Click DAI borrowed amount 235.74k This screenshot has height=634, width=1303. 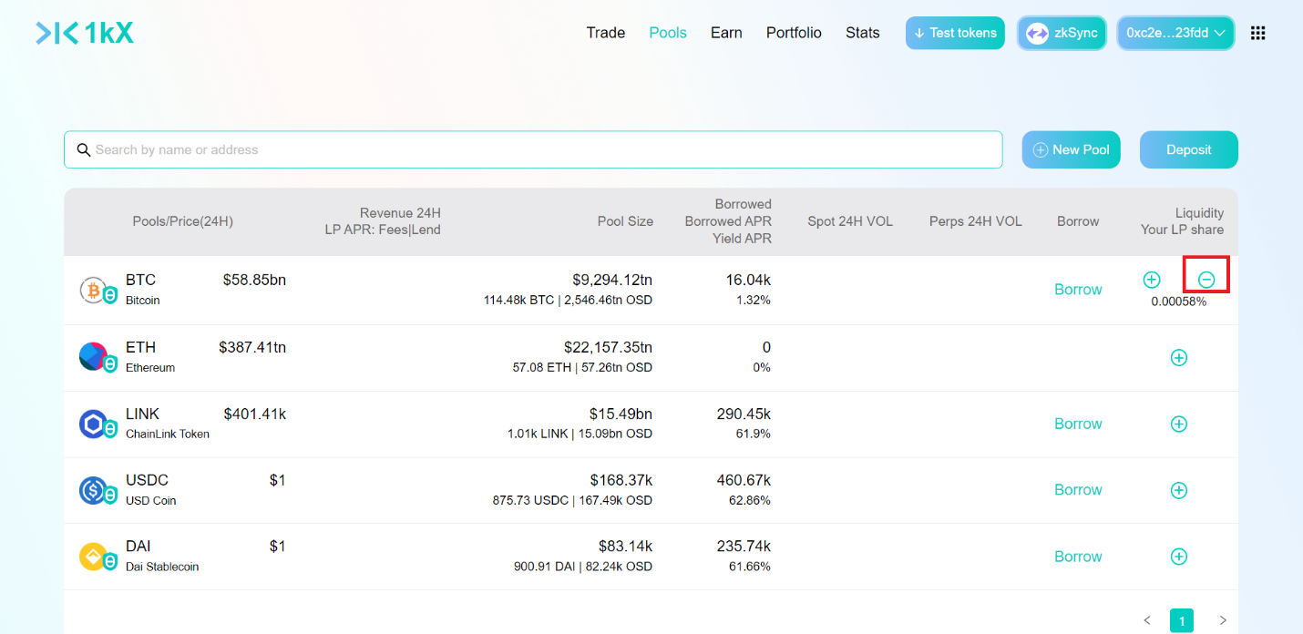click(x=744, y=547)
